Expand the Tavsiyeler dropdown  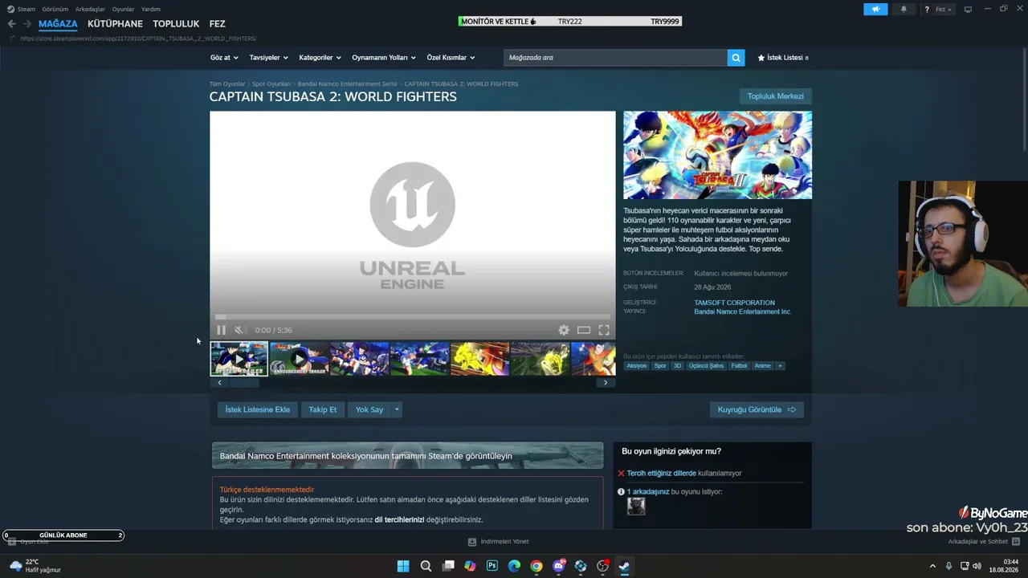point(268,58)
